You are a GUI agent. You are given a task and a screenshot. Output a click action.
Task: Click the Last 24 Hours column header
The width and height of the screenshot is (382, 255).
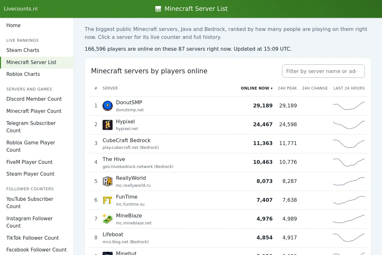pos(349,88)
